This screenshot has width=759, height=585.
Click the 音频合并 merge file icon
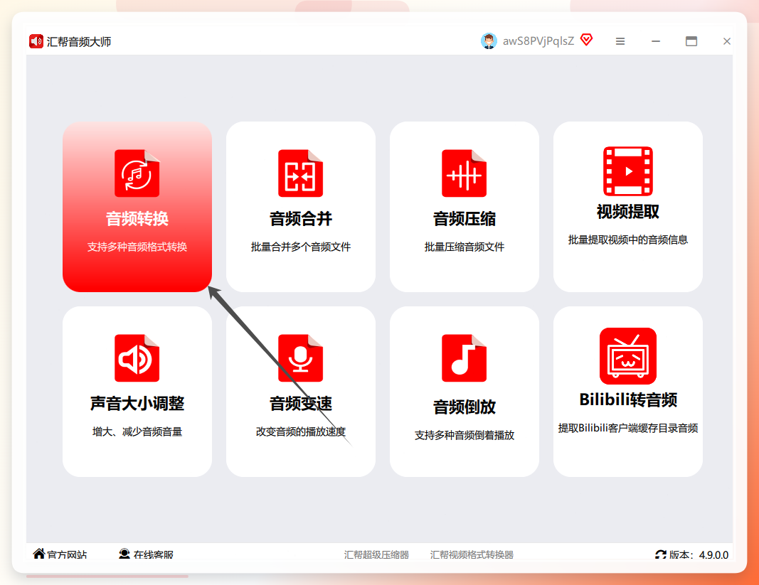(x=301, y=173)
